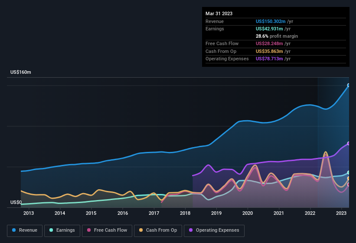Click the US$0 y-axis label
356x243 pixels.
coord(16,202)
